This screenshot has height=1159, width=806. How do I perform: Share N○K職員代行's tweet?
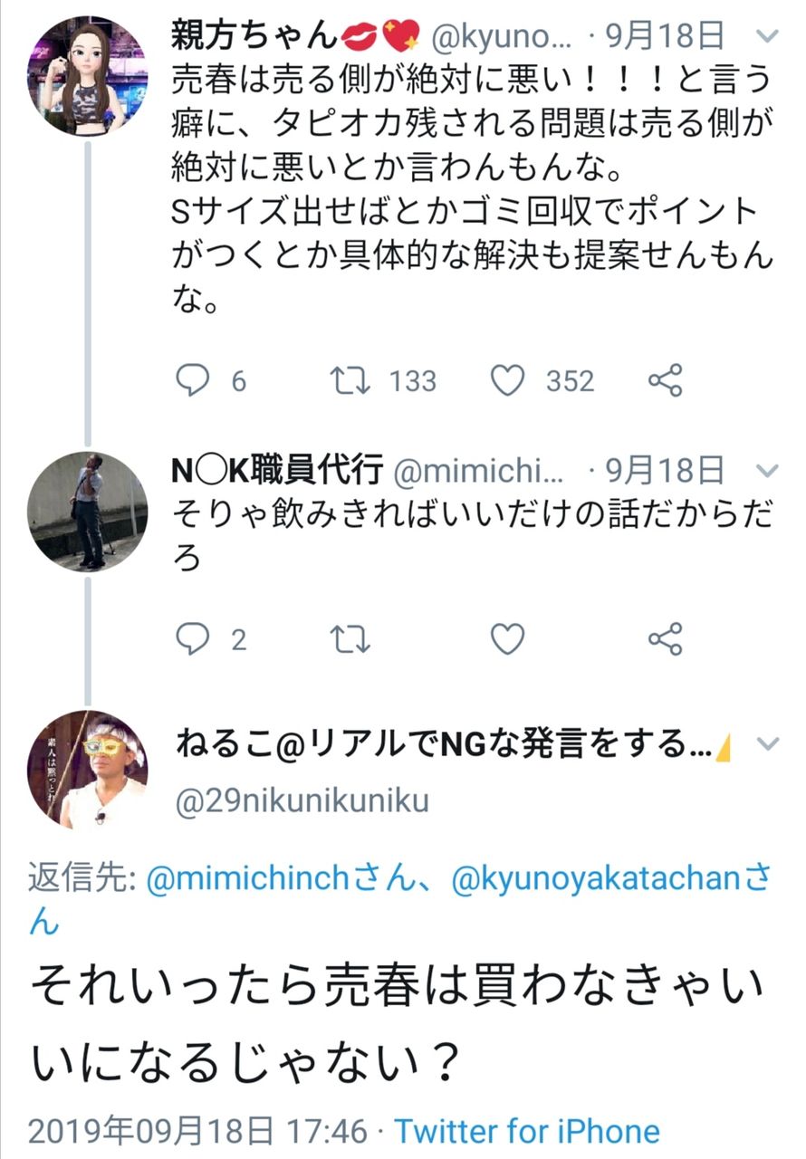click(666, 640)
